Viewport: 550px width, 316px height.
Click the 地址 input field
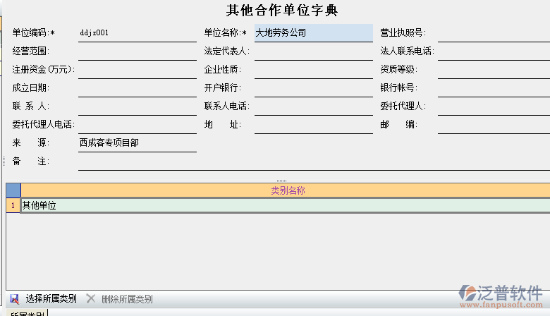(x=314, y=125)
